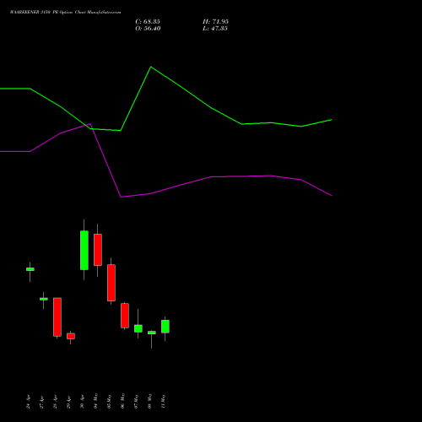Click the red 04 May candlestick

coord(98,250)
